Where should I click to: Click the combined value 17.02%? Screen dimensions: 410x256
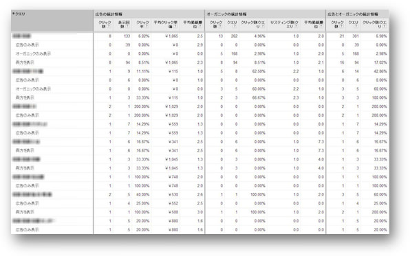click(380, 62)
